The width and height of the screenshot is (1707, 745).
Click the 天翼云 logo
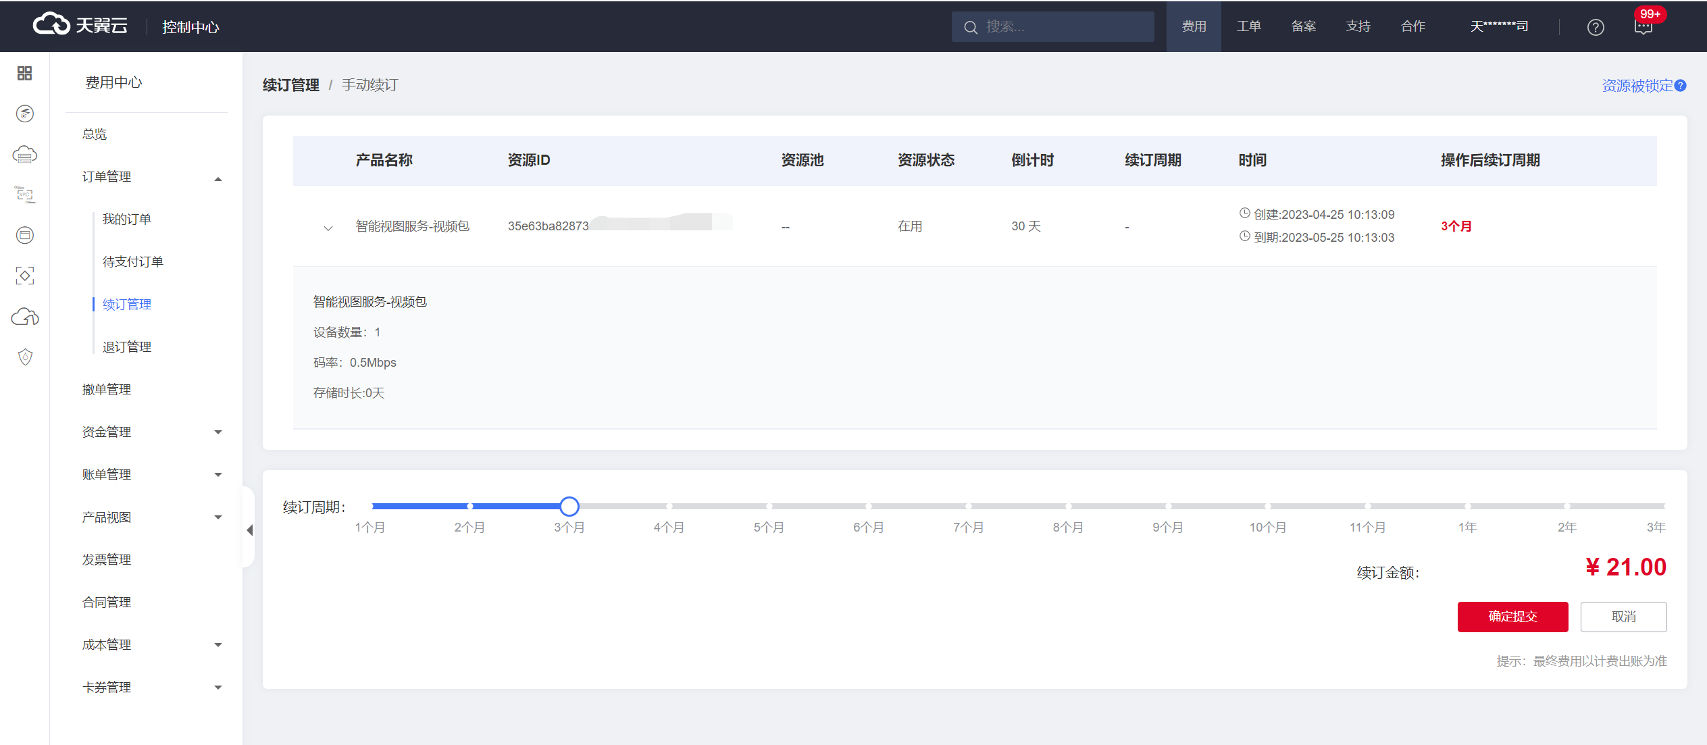(x=80, y=26)
